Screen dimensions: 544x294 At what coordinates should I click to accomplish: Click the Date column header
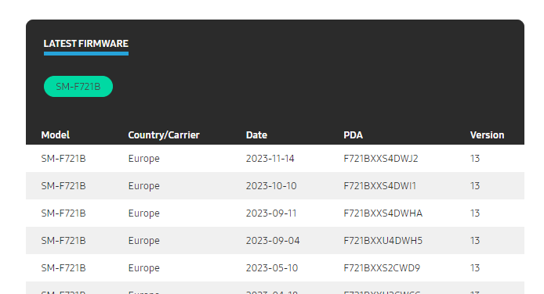pos(256,135)
